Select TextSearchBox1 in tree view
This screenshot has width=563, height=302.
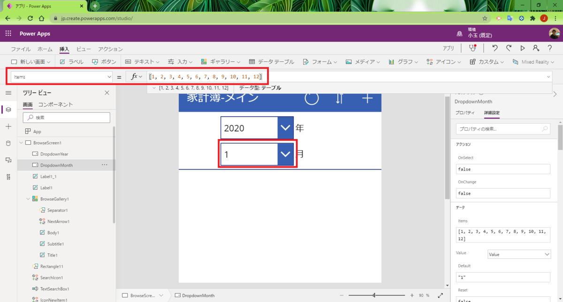[54, 289]
